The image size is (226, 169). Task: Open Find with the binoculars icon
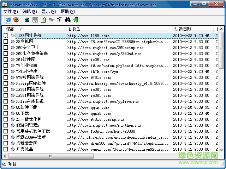[67, 20]
